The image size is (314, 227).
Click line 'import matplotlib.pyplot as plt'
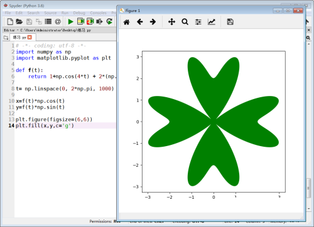click(x=63, y=58)
